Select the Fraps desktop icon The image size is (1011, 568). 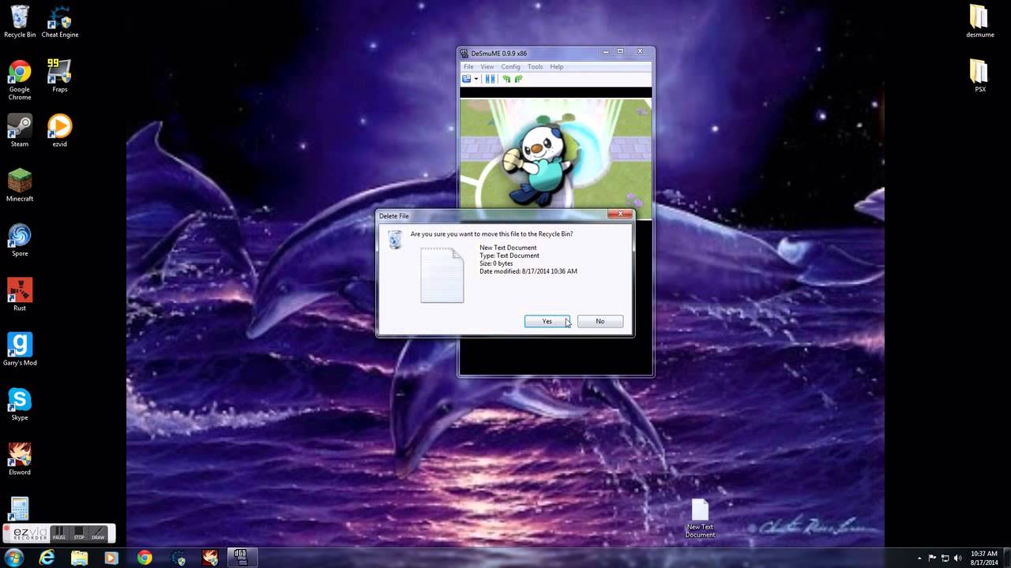coord(59,75)
